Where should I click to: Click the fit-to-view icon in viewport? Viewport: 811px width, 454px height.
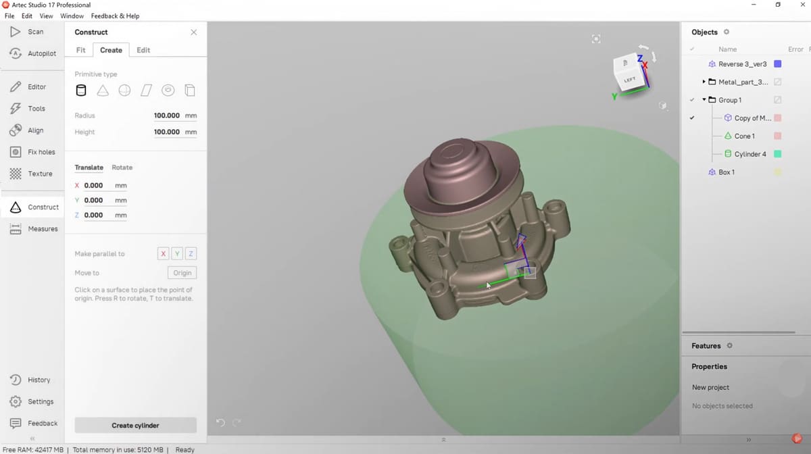coord(596,39)
